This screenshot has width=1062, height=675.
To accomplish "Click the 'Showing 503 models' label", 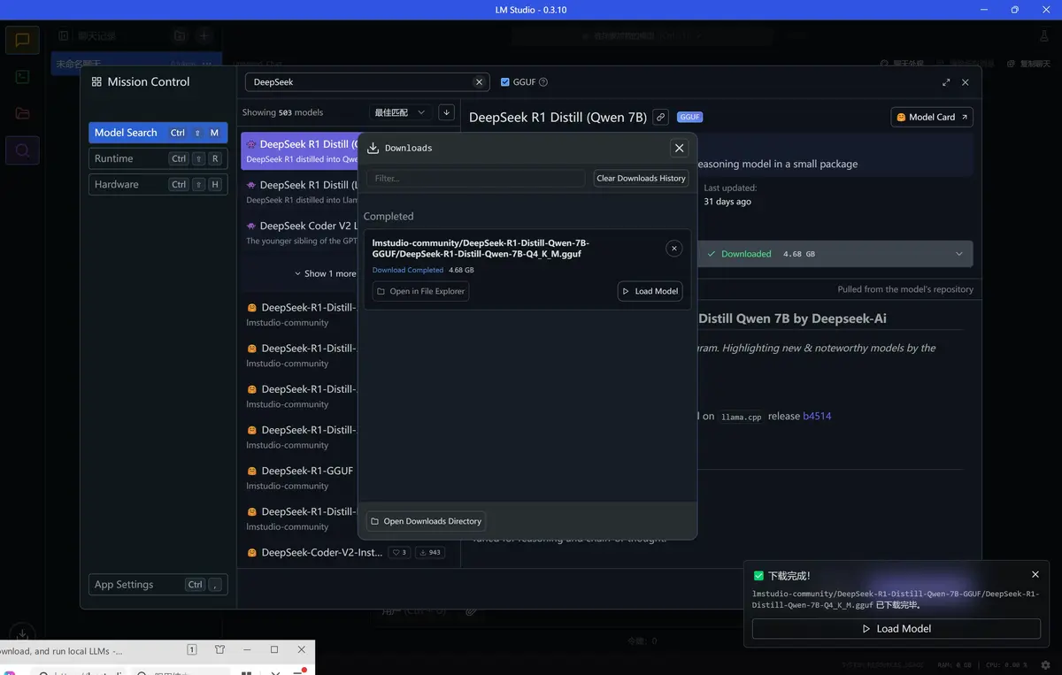I will 282,112.
